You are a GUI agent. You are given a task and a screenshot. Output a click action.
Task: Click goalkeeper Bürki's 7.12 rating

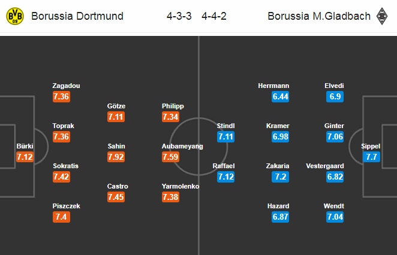pyautogui.click(x=25, y=157)
